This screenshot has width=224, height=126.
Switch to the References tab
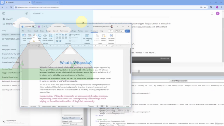point(64,31)
